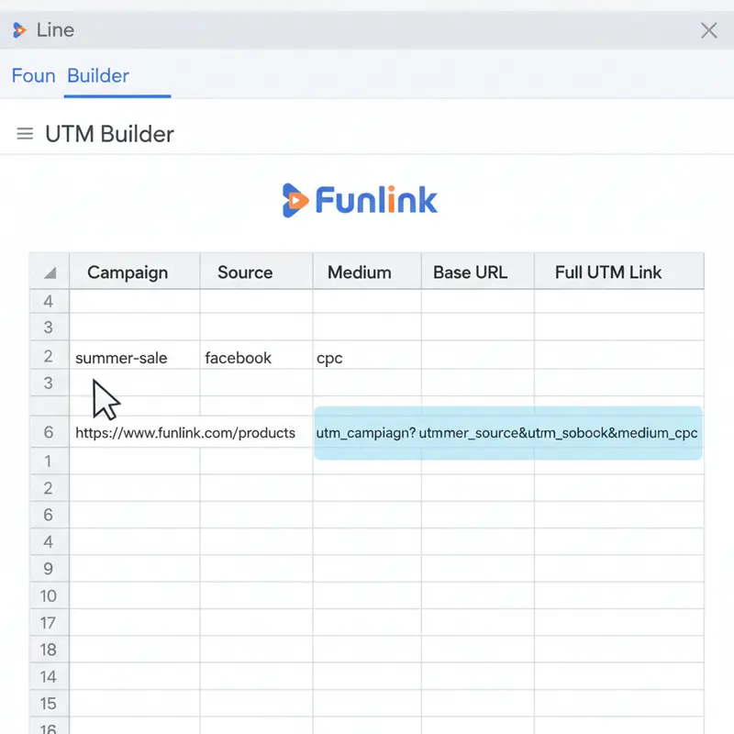This screenshot has width=734, height=734.
Task: Open the funlink.com/products URL cell
Action: click(x=187, y=432)
